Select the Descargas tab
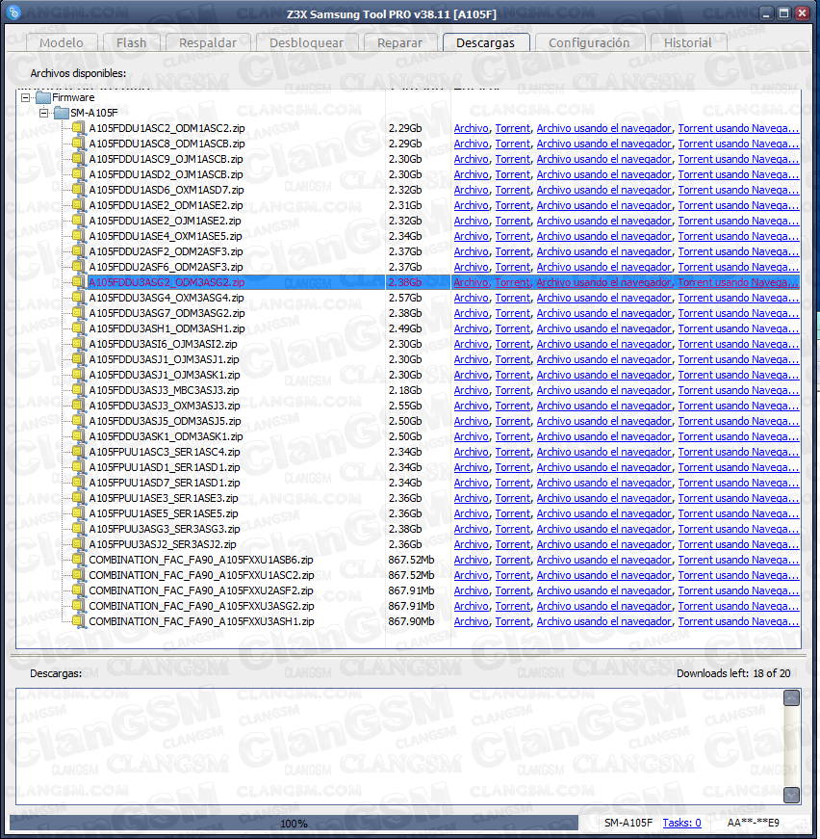This screenshot has width=820, height=839. [x=486, y=42]
